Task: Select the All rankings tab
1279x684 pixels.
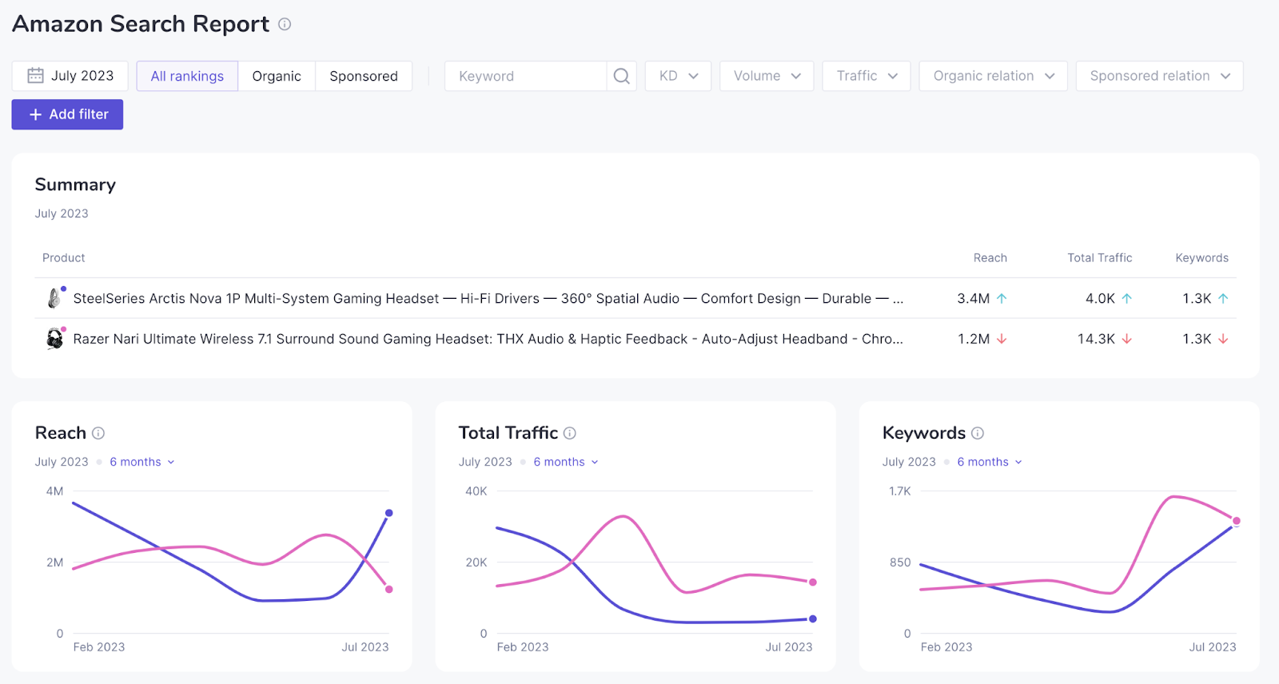Action: coord(187,76)
